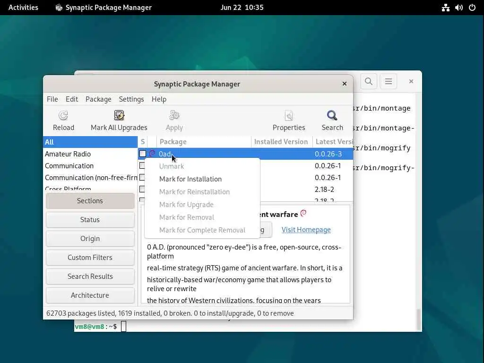Toggle the 0ad package status checkbox
The height and width of the screenshot is (363, 484).
[x=143, y=154]
